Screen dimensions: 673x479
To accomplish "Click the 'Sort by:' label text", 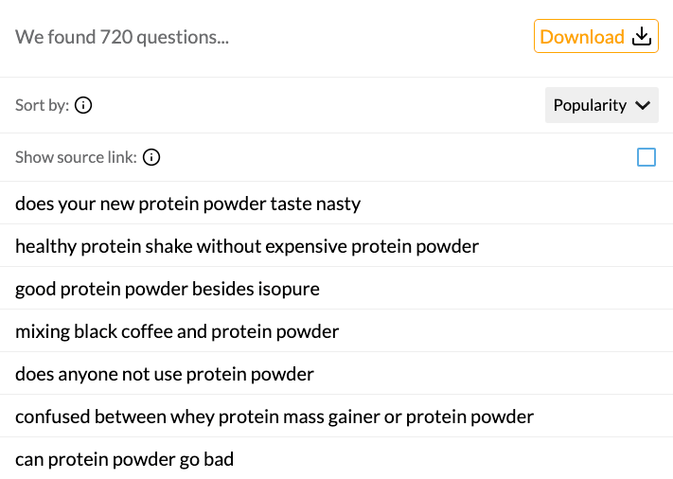I will (x=42, y=105).
